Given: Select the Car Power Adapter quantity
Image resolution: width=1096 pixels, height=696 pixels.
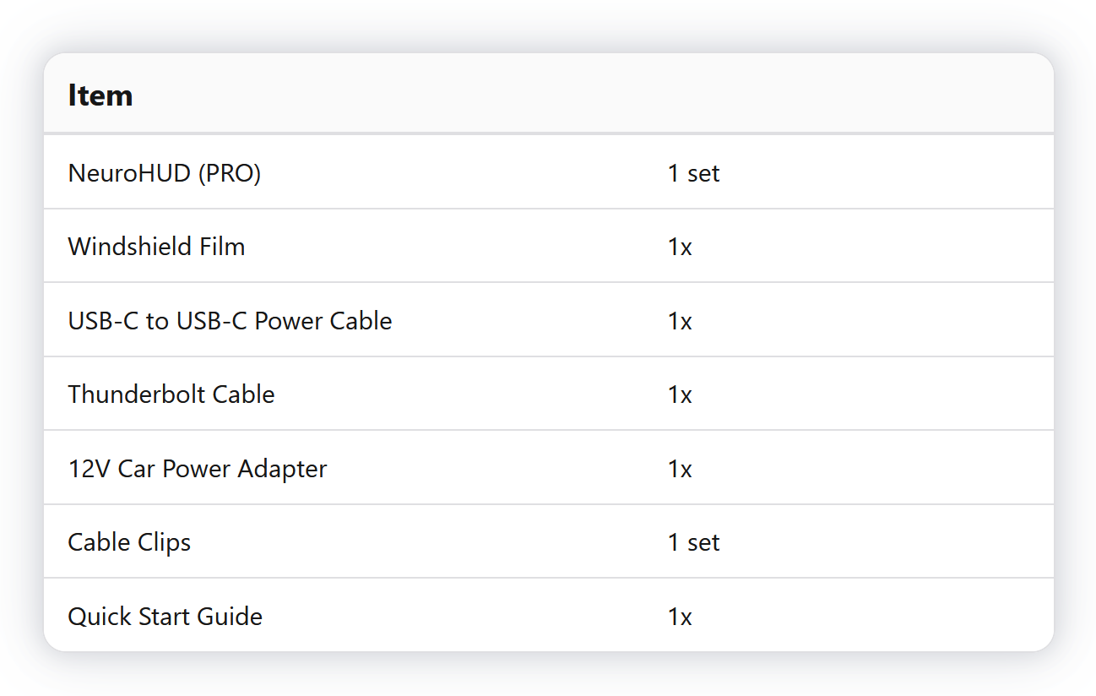Looking at the screenshot, I should [x=680, y=469].
